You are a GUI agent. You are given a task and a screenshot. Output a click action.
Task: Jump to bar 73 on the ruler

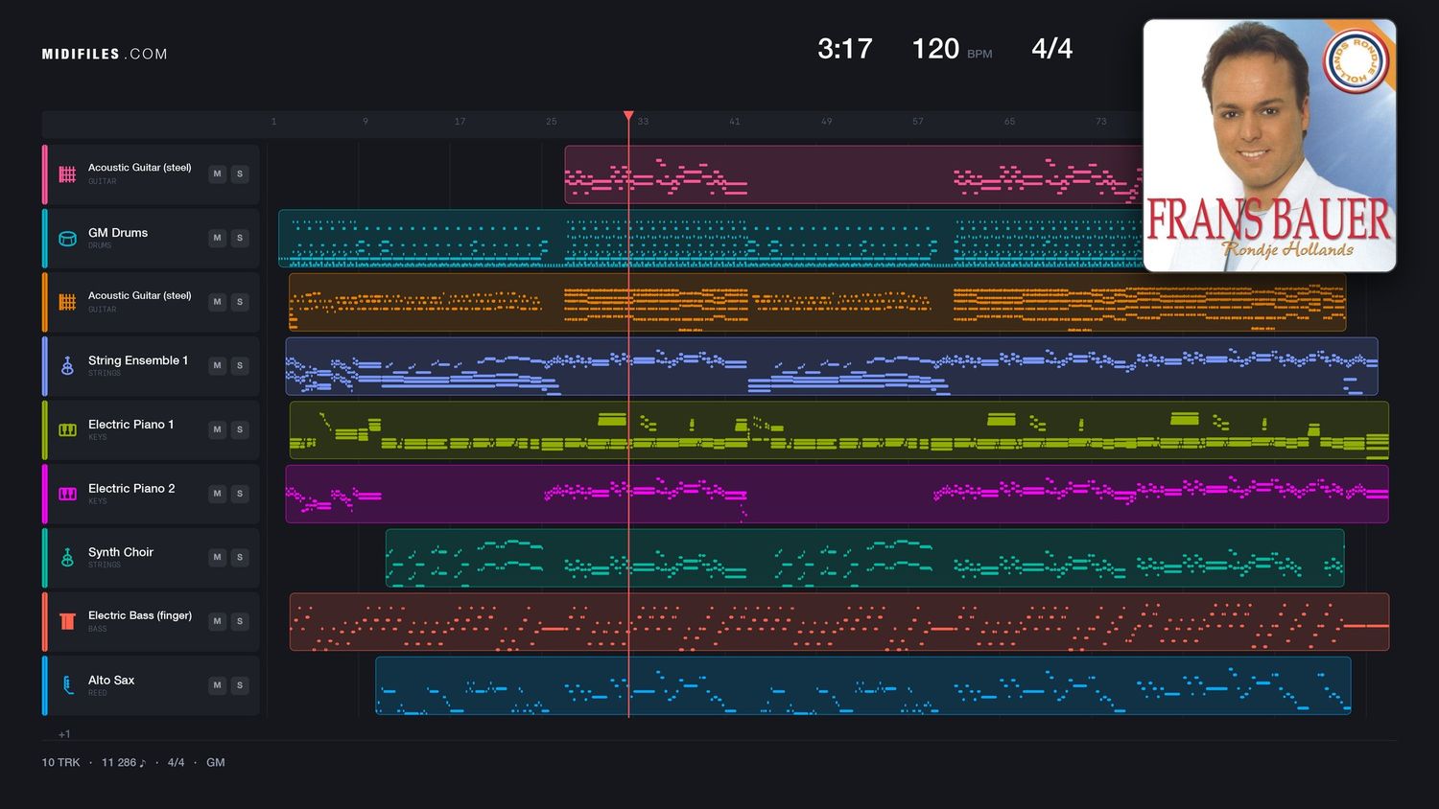(1101, 122)
